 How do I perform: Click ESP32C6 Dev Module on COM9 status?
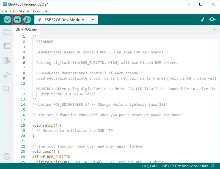185,166
